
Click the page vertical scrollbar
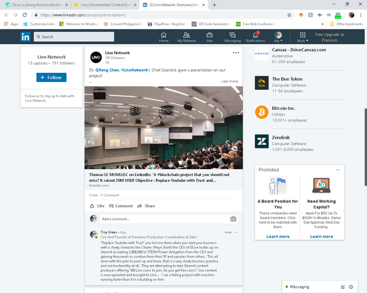366,147
